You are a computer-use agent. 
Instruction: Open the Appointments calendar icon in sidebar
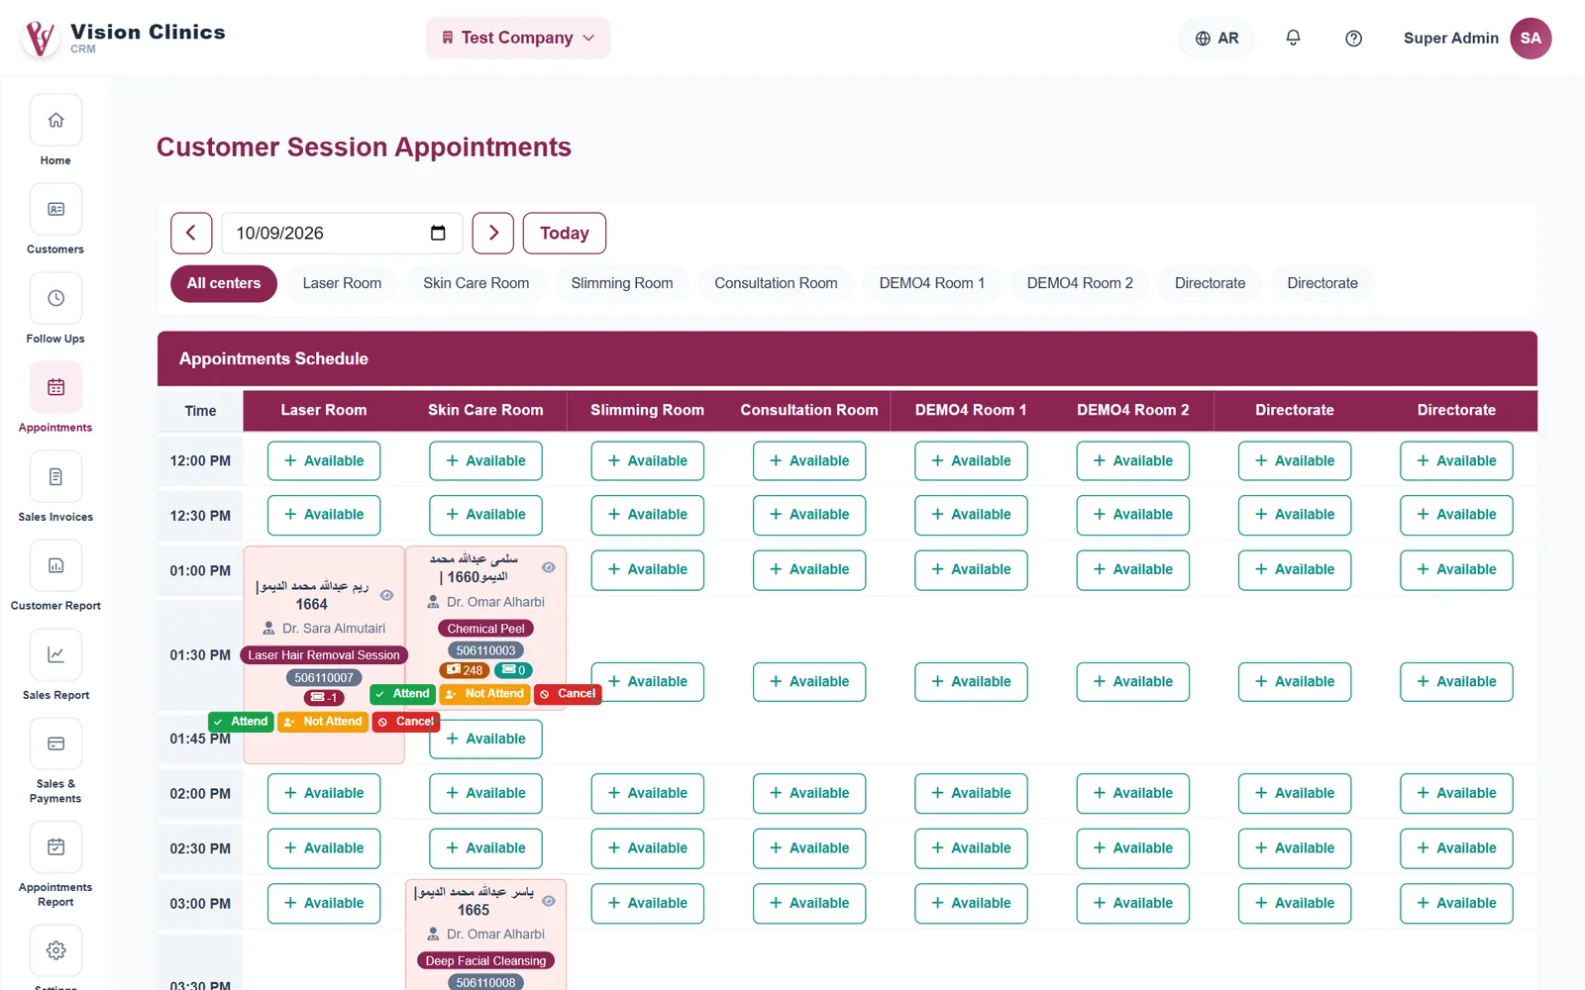[55, 388]
